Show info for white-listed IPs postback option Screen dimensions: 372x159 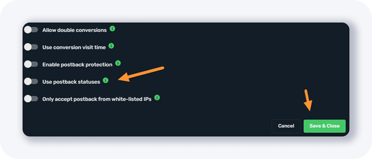pos(157,97)
